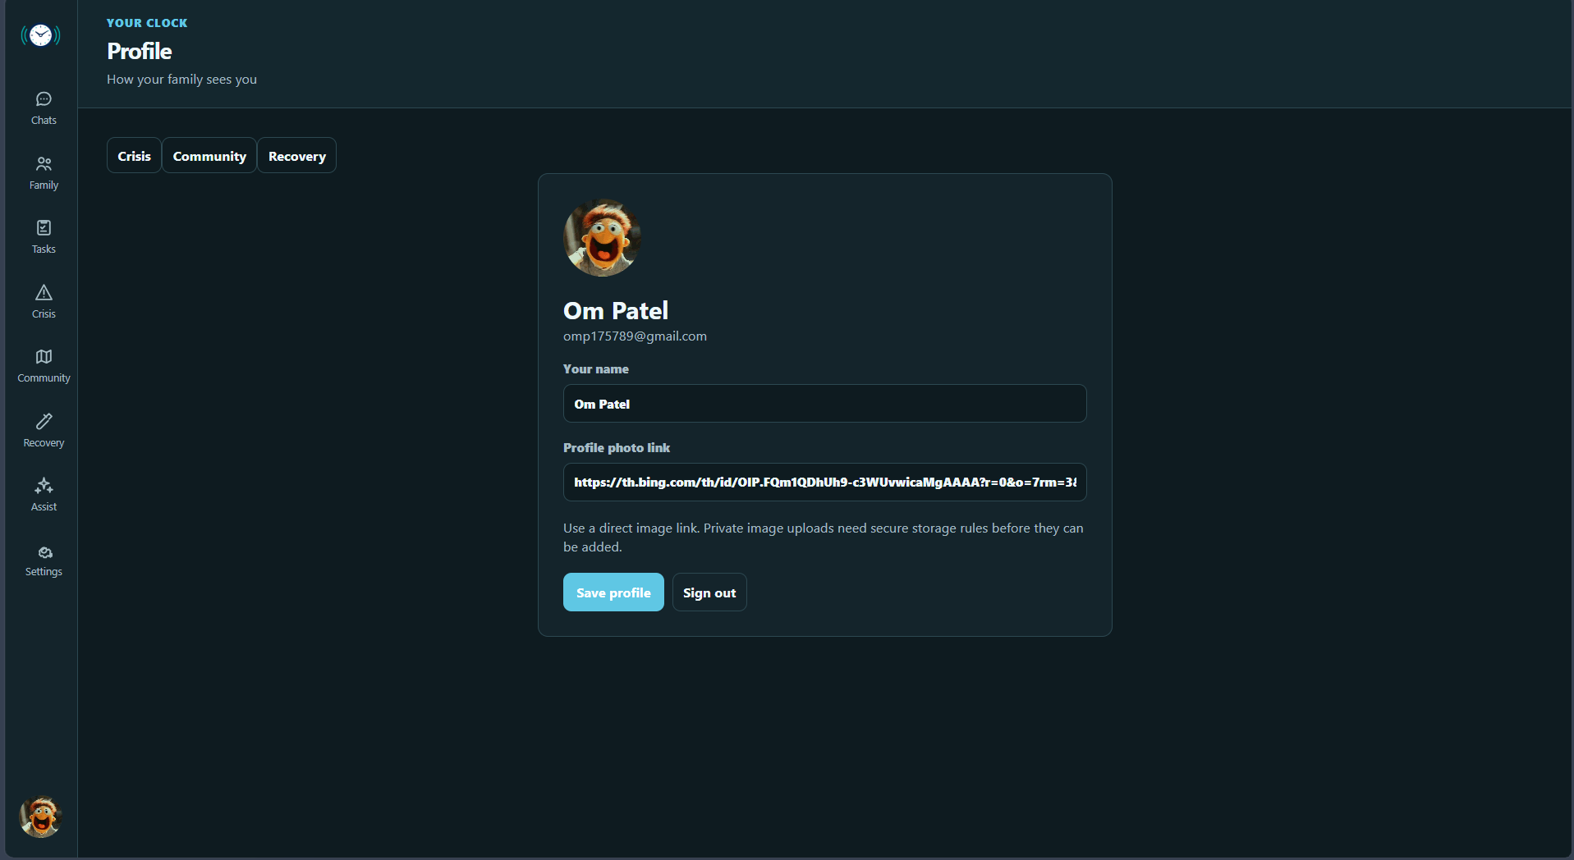Click the Save profile button
1574x860 pixels.
tap(613, 592)
